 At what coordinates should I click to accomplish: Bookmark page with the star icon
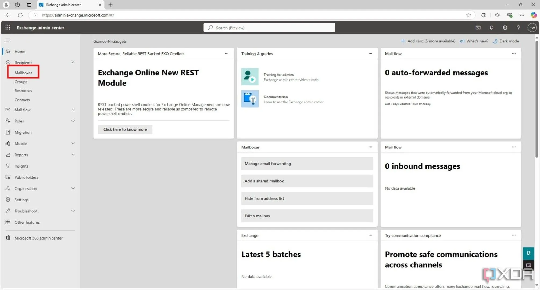pyautogui.click(x=469, y=15)
